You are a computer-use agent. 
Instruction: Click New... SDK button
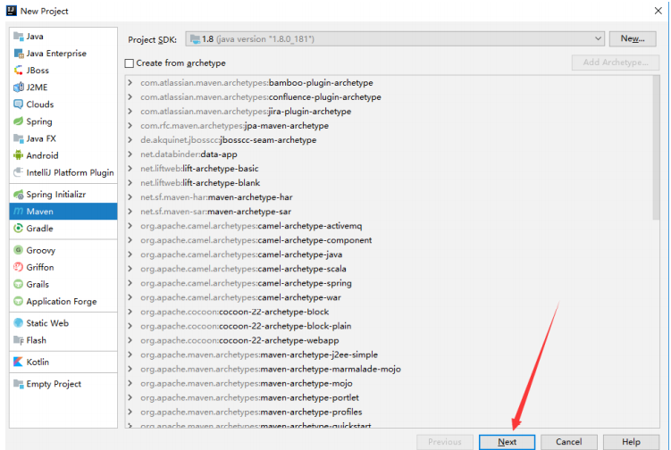633,39
